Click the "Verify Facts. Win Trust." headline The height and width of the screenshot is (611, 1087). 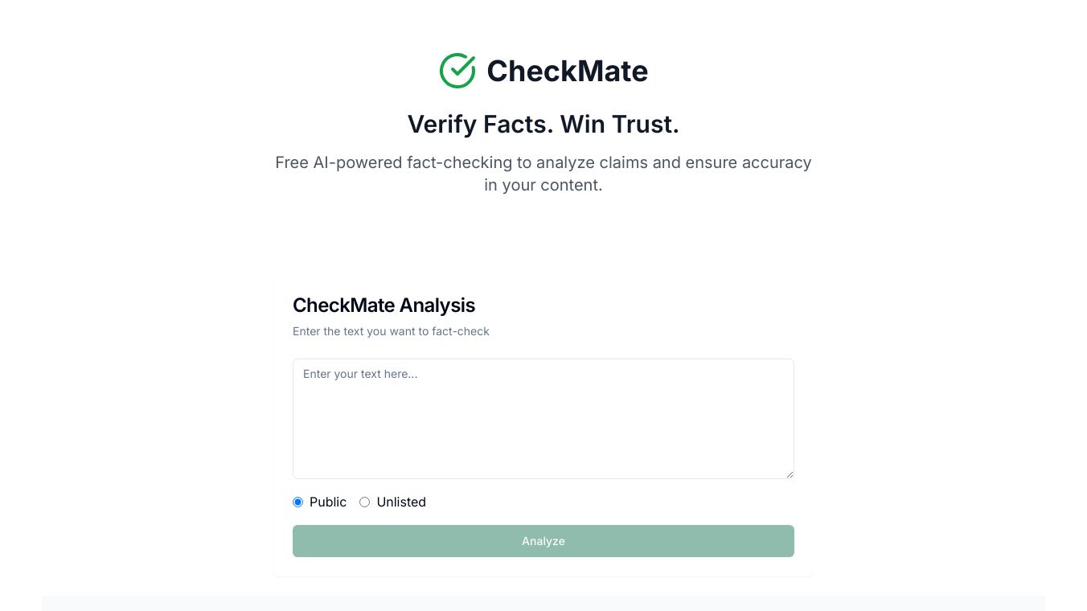coord(543,125)
